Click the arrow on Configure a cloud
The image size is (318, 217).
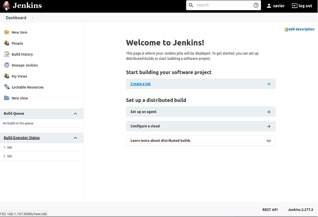pyautogui.click(x=269, y=126)
